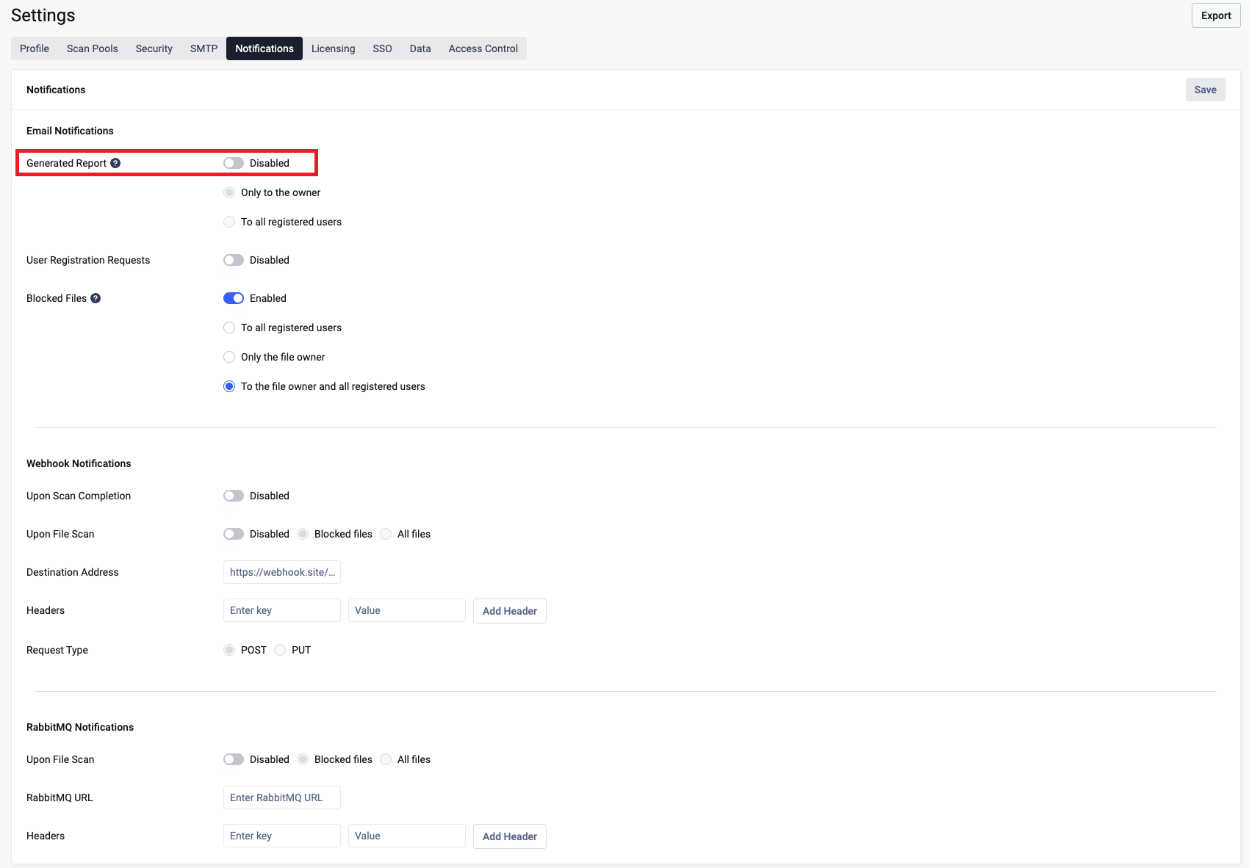
Task: Switch to the Licensing tab
Action: pyautogui.click(x=334, y=48)
